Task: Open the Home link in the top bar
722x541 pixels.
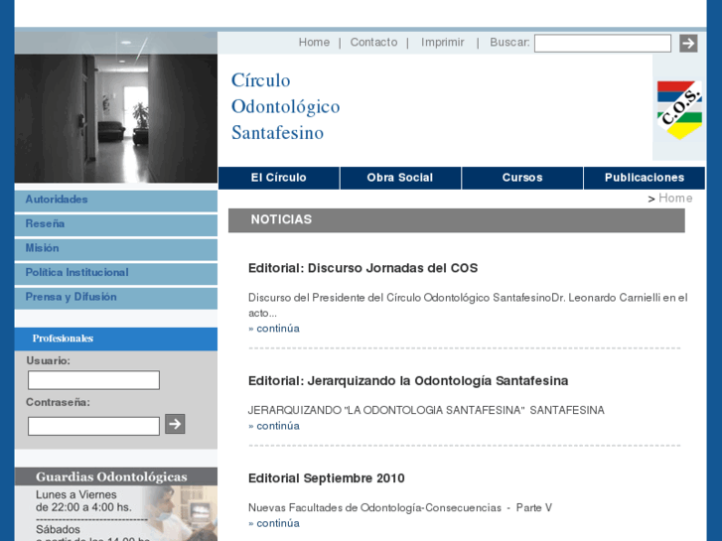Action: tap(314, 43)
